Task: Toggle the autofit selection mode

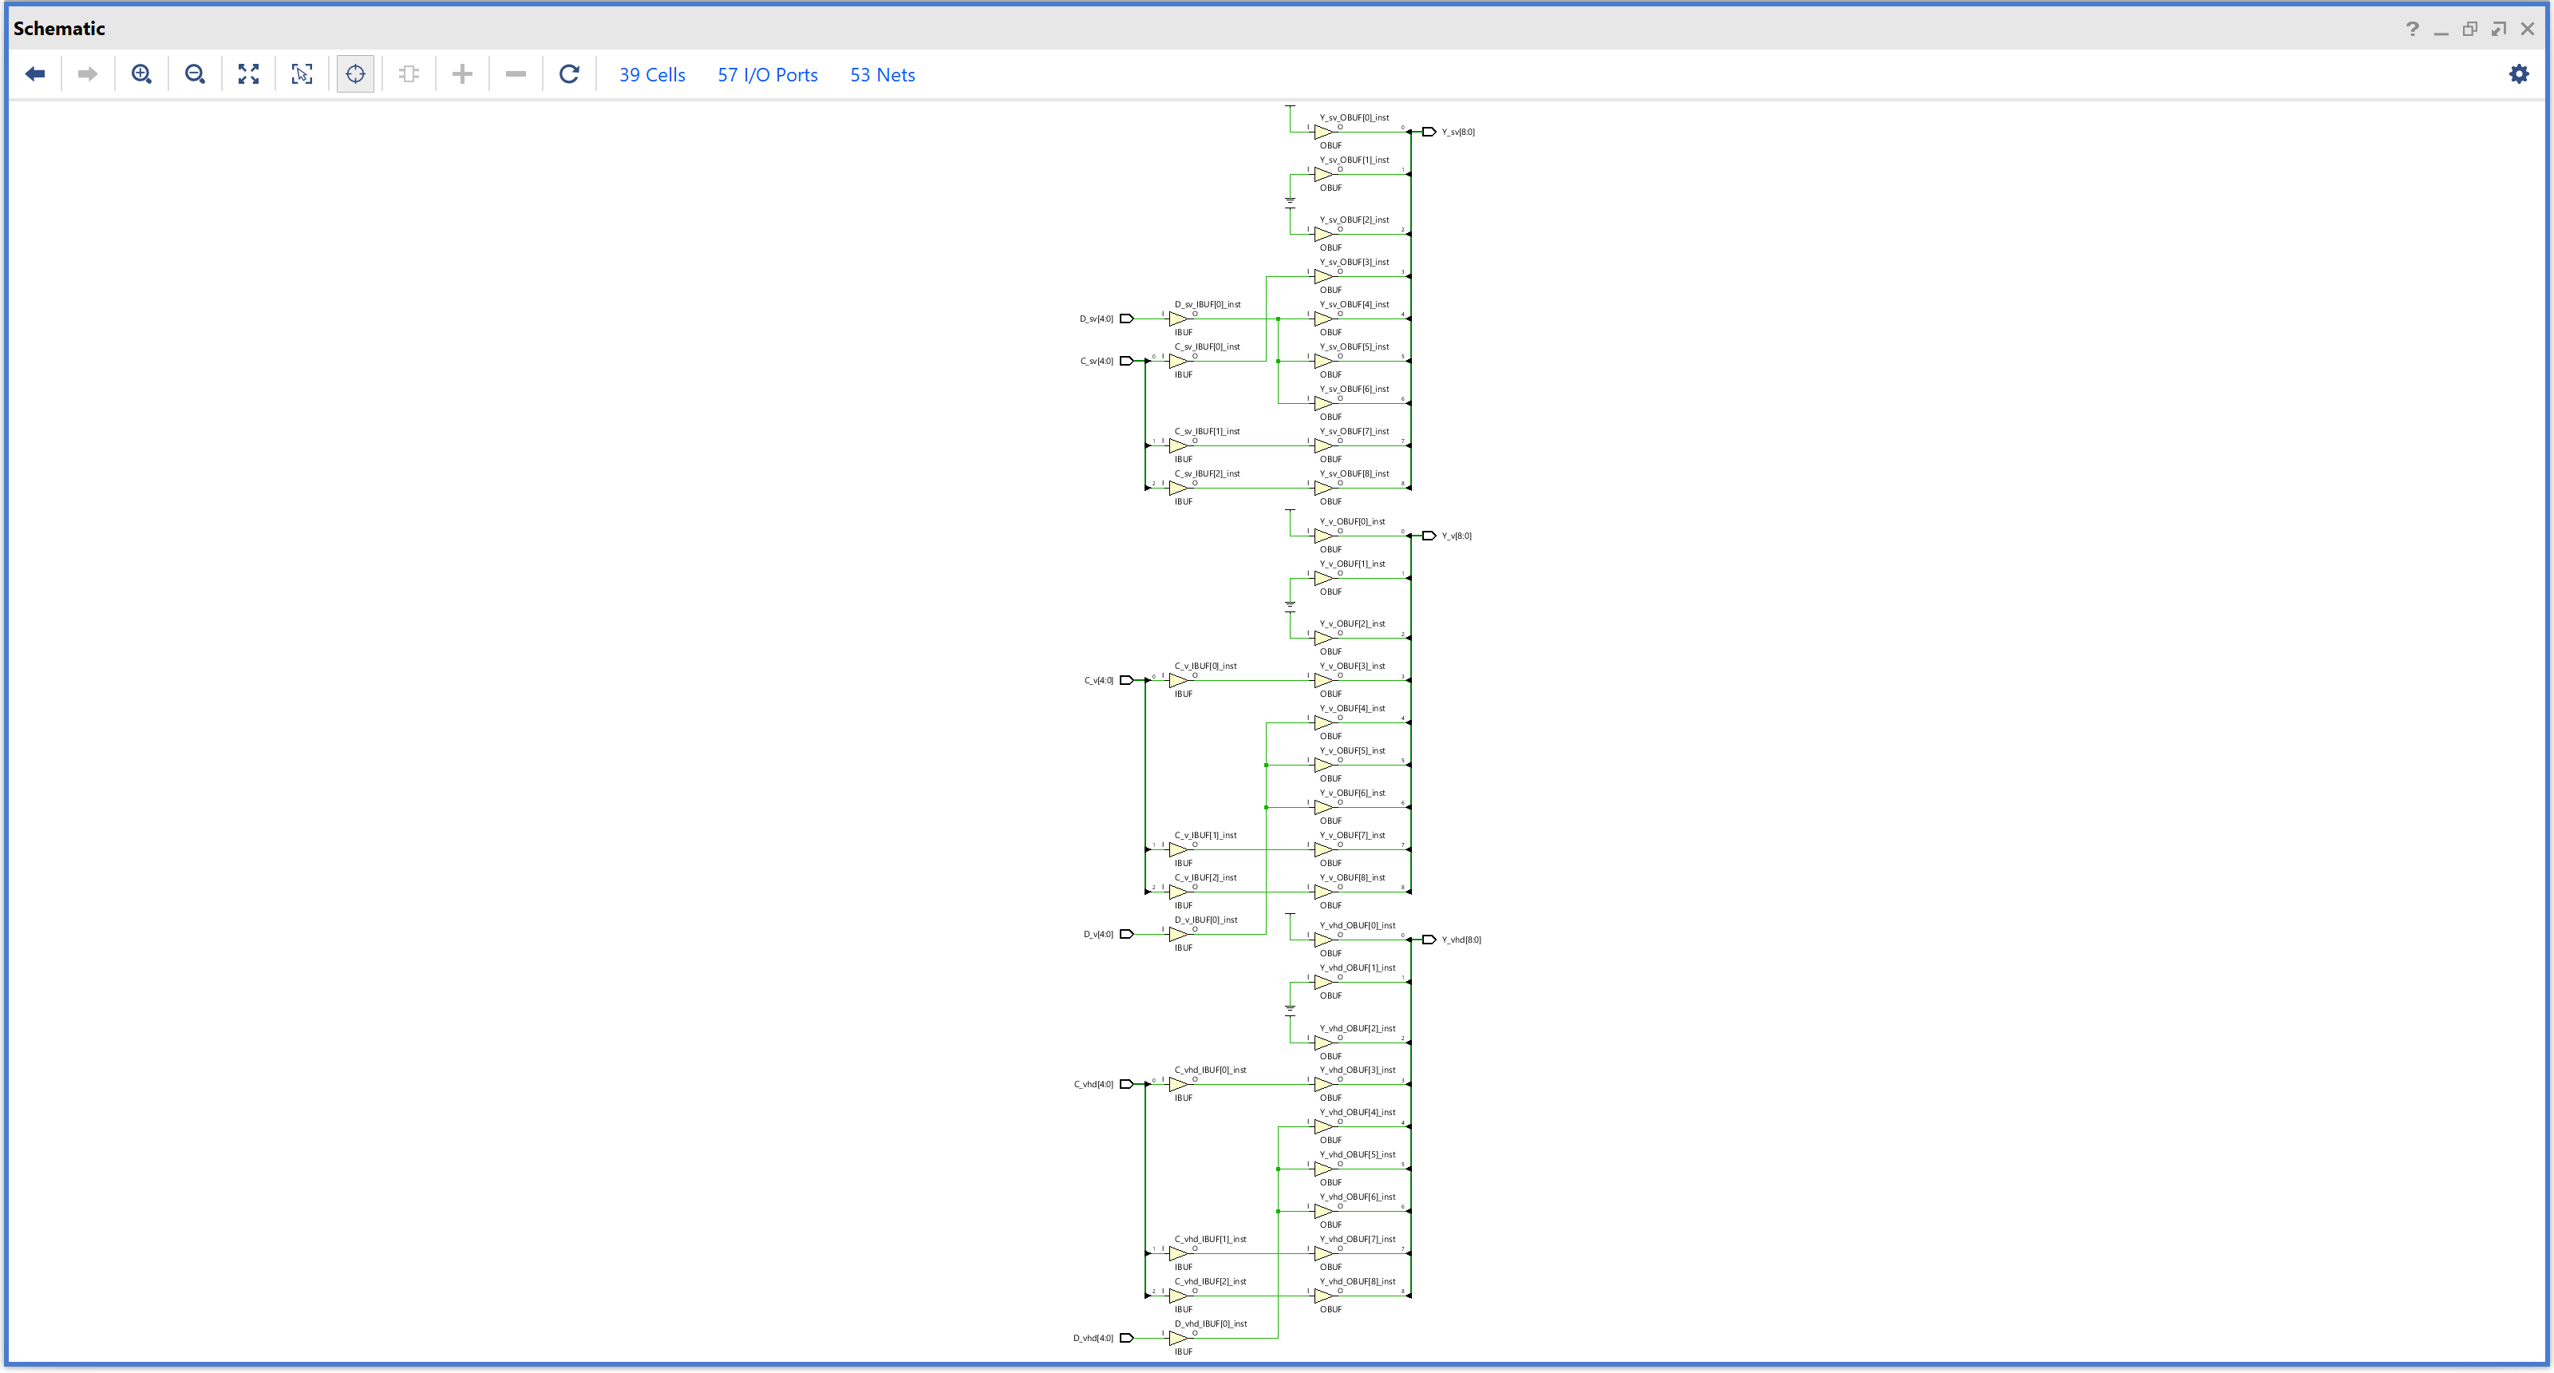Action: click(355, 73)
